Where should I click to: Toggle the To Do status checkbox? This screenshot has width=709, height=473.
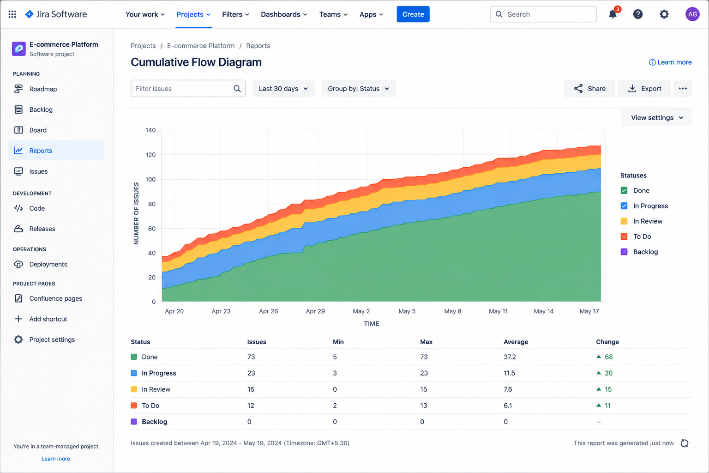point(624,236)
